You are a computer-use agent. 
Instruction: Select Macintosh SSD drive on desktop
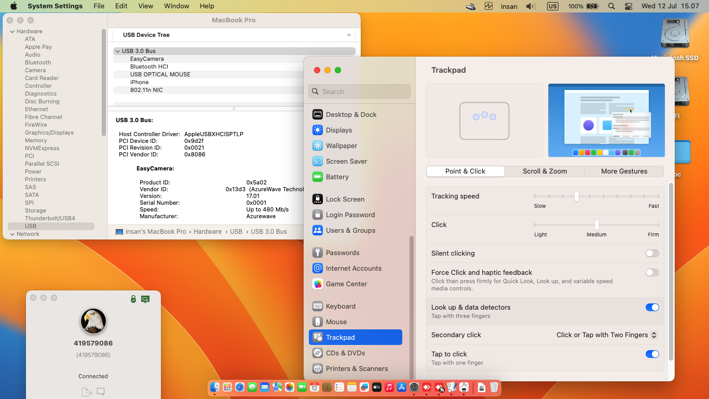675,40
